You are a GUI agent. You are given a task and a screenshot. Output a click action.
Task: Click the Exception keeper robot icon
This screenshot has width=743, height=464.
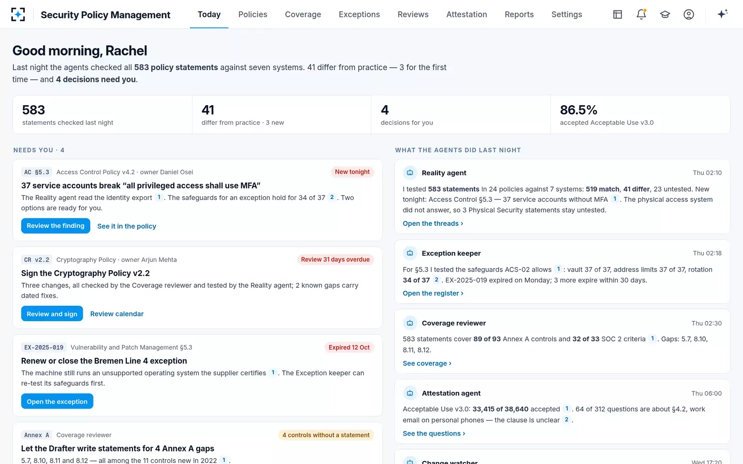[410, 253]
